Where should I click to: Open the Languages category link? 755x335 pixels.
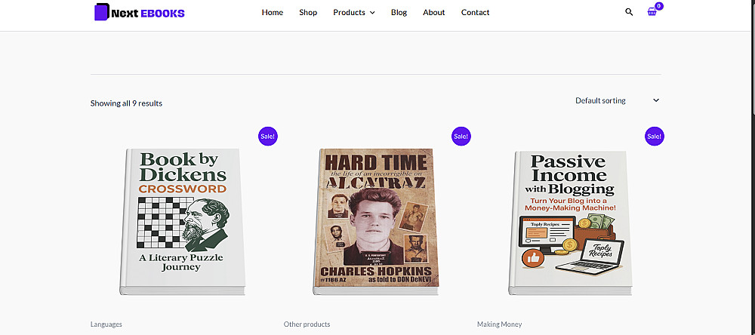pos(106,324)
